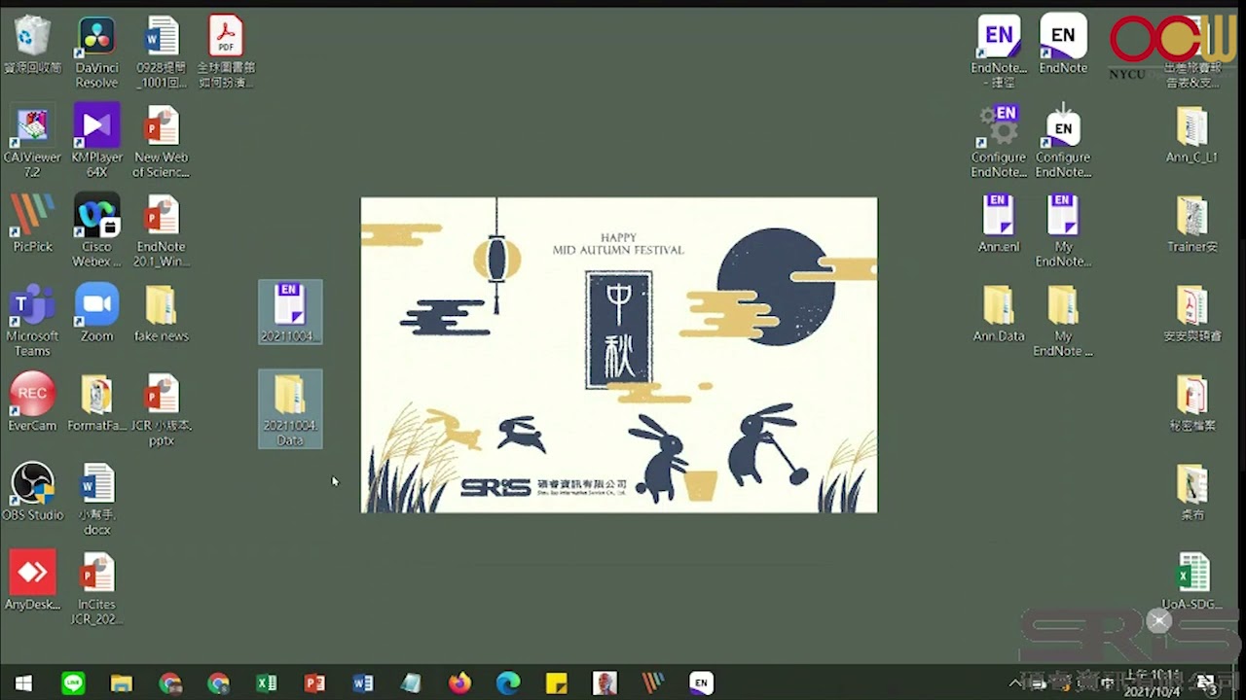
Task: Open EndNote from the taskbar
Action: pyautogui.click(x=701, y=683)
